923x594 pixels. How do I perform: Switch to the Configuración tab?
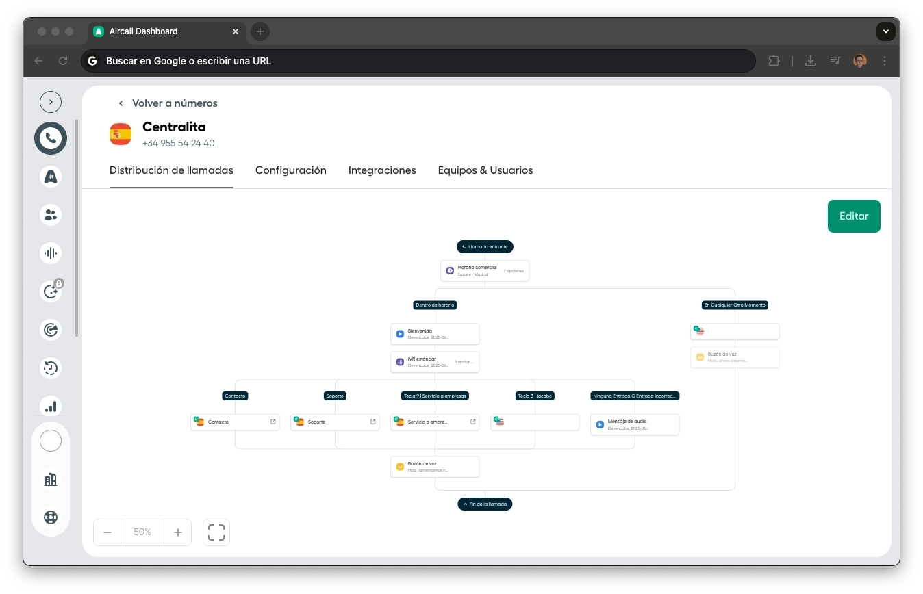tap(290, 170)
